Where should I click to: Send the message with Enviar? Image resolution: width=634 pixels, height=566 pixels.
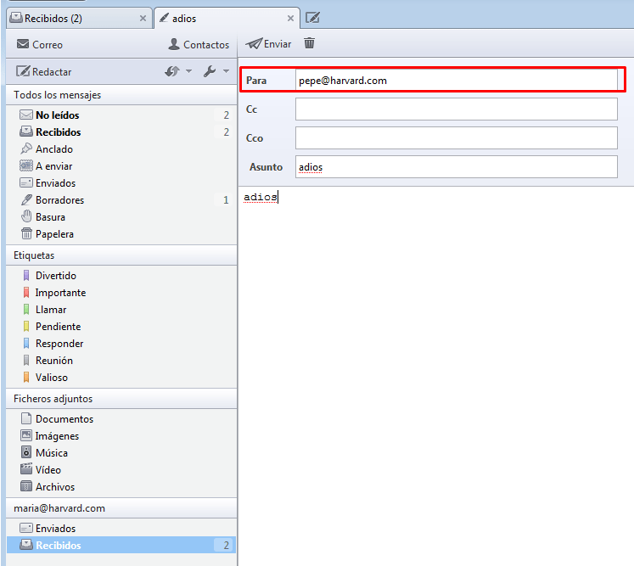coord(268,44)
